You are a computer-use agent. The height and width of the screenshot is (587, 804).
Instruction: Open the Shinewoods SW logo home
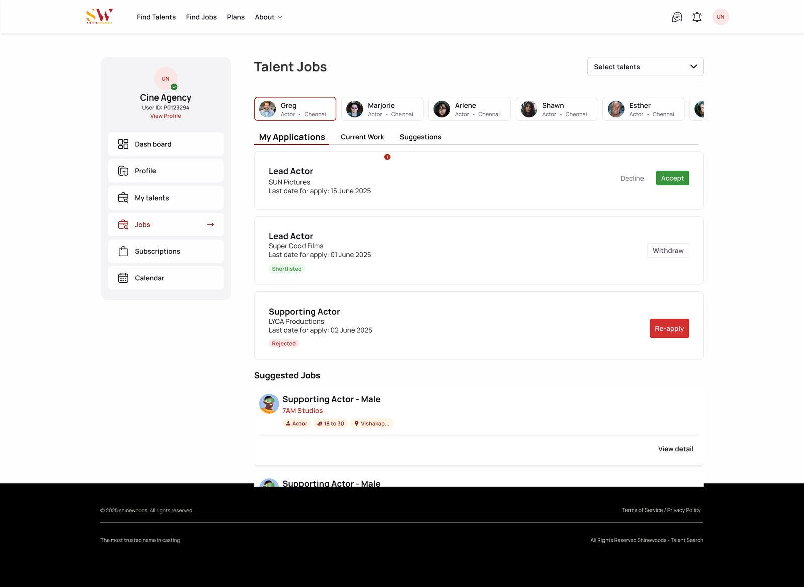coord(99,16)
